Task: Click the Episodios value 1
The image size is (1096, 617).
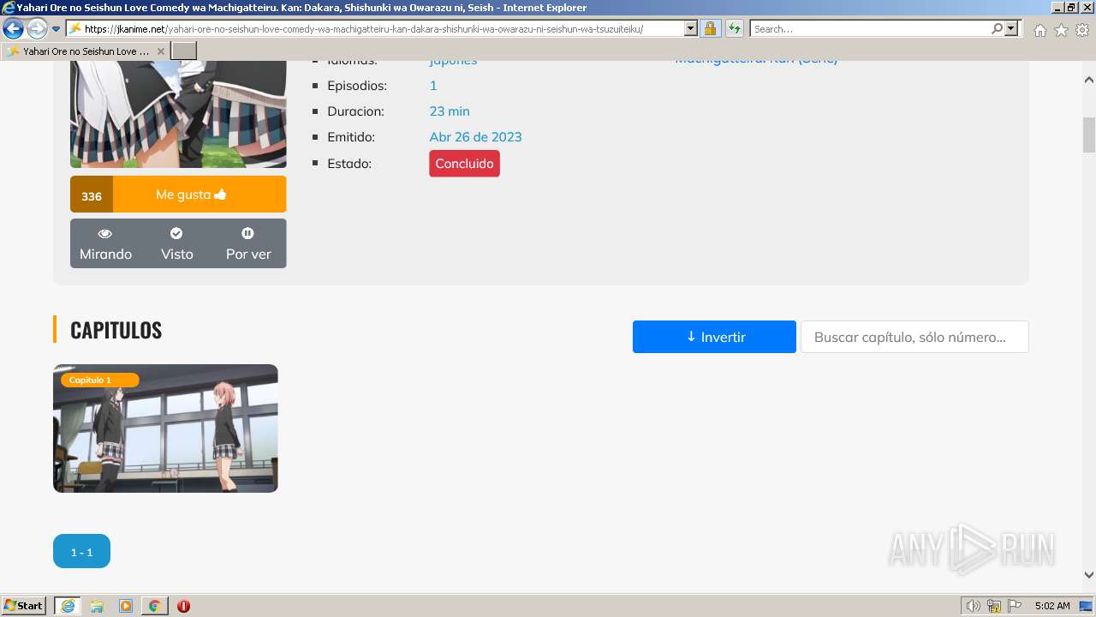Action: (x=433, y=86)
